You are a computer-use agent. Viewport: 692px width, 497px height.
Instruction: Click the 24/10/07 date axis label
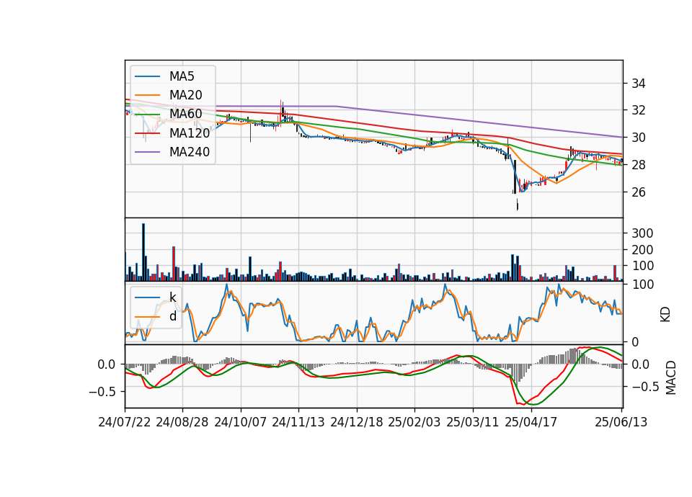pos(241,422)
